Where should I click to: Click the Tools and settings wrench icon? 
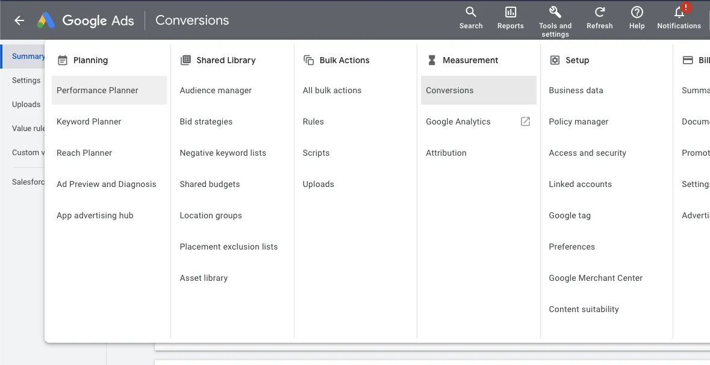point(555,12)
